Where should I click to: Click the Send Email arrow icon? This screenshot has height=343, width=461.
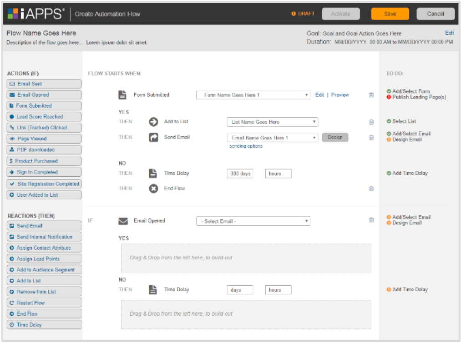(x=154, y=137)
